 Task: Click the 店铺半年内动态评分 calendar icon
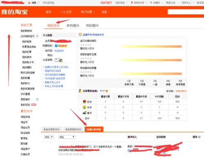point(80,35)
